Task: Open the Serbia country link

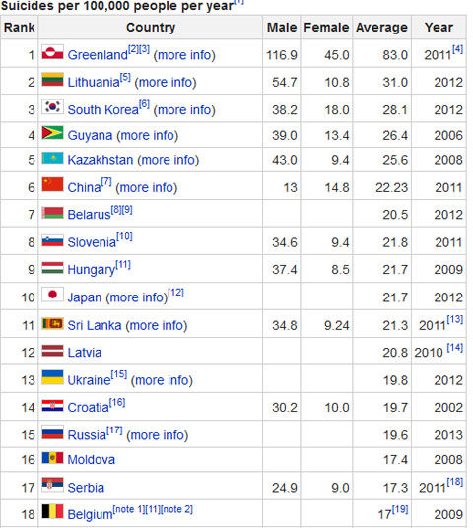Action: (86, 488)
